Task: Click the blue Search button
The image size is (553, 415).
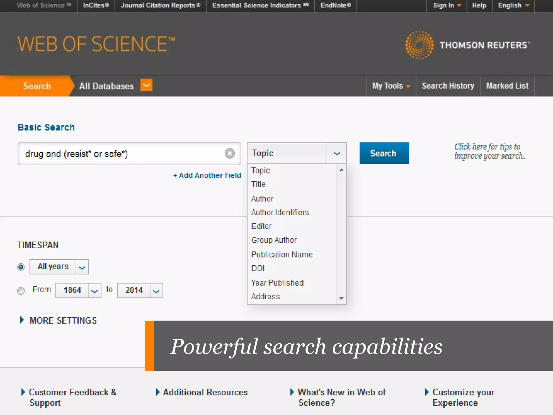Action: click(x=384, y=153)
